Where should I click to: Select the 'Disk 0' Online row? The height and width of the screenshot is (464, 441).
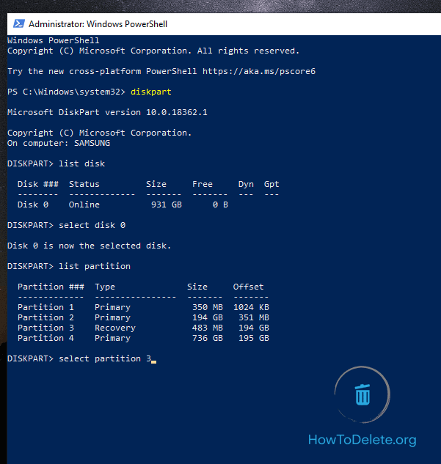pyautogui.click(x=123, y=205)
